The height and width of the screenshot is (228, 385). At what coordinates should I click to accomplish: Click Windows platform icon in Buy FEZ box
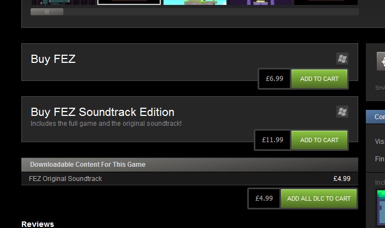pos(342,59)
